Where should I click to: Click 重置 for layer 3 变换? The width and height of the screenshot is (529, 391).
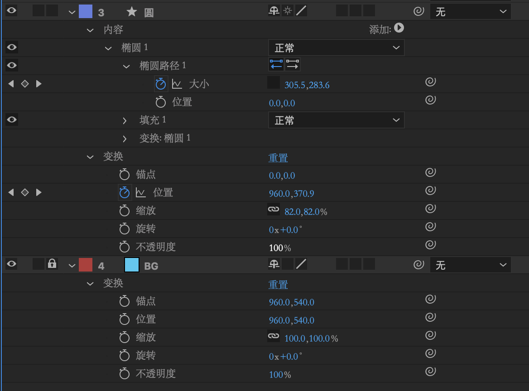tap(278, 157)
